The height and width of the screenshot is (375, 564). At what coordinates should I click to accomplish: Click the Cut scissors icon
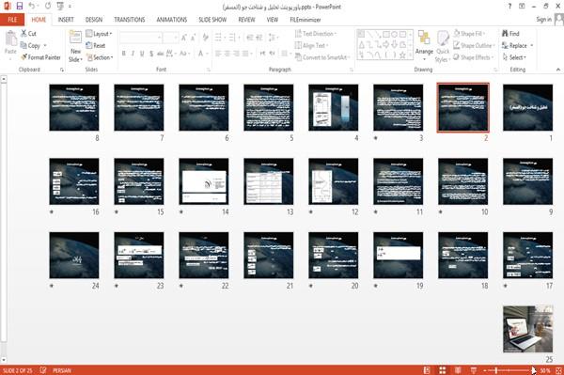pyautogui.click(x=24, y=34)
